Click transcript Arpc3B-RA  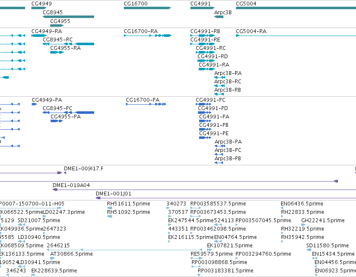point(228,73)
